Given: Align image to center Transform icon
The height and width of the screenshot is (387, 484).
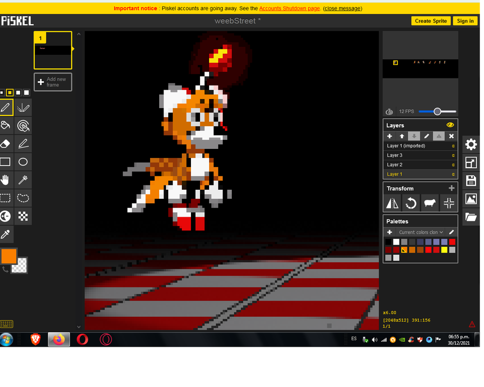Looking at the screenshot, I should point(449,203).
